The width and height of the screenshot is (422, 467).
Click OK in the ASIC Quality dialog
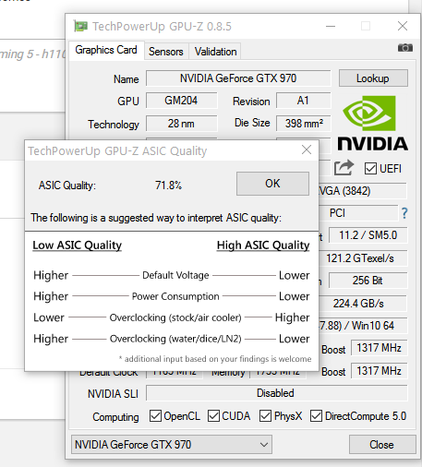pyautogui.click(x=272, y=184)
